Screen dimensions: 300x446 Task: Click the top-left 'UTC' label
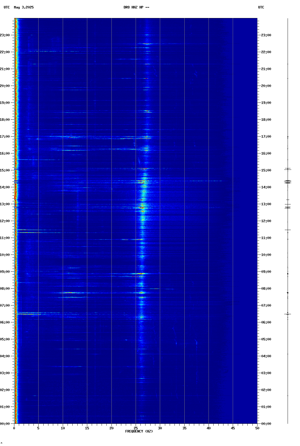point(7,7)
